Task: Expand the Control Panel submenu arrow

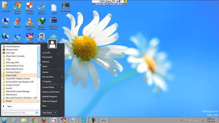Action: click(62, 87)
